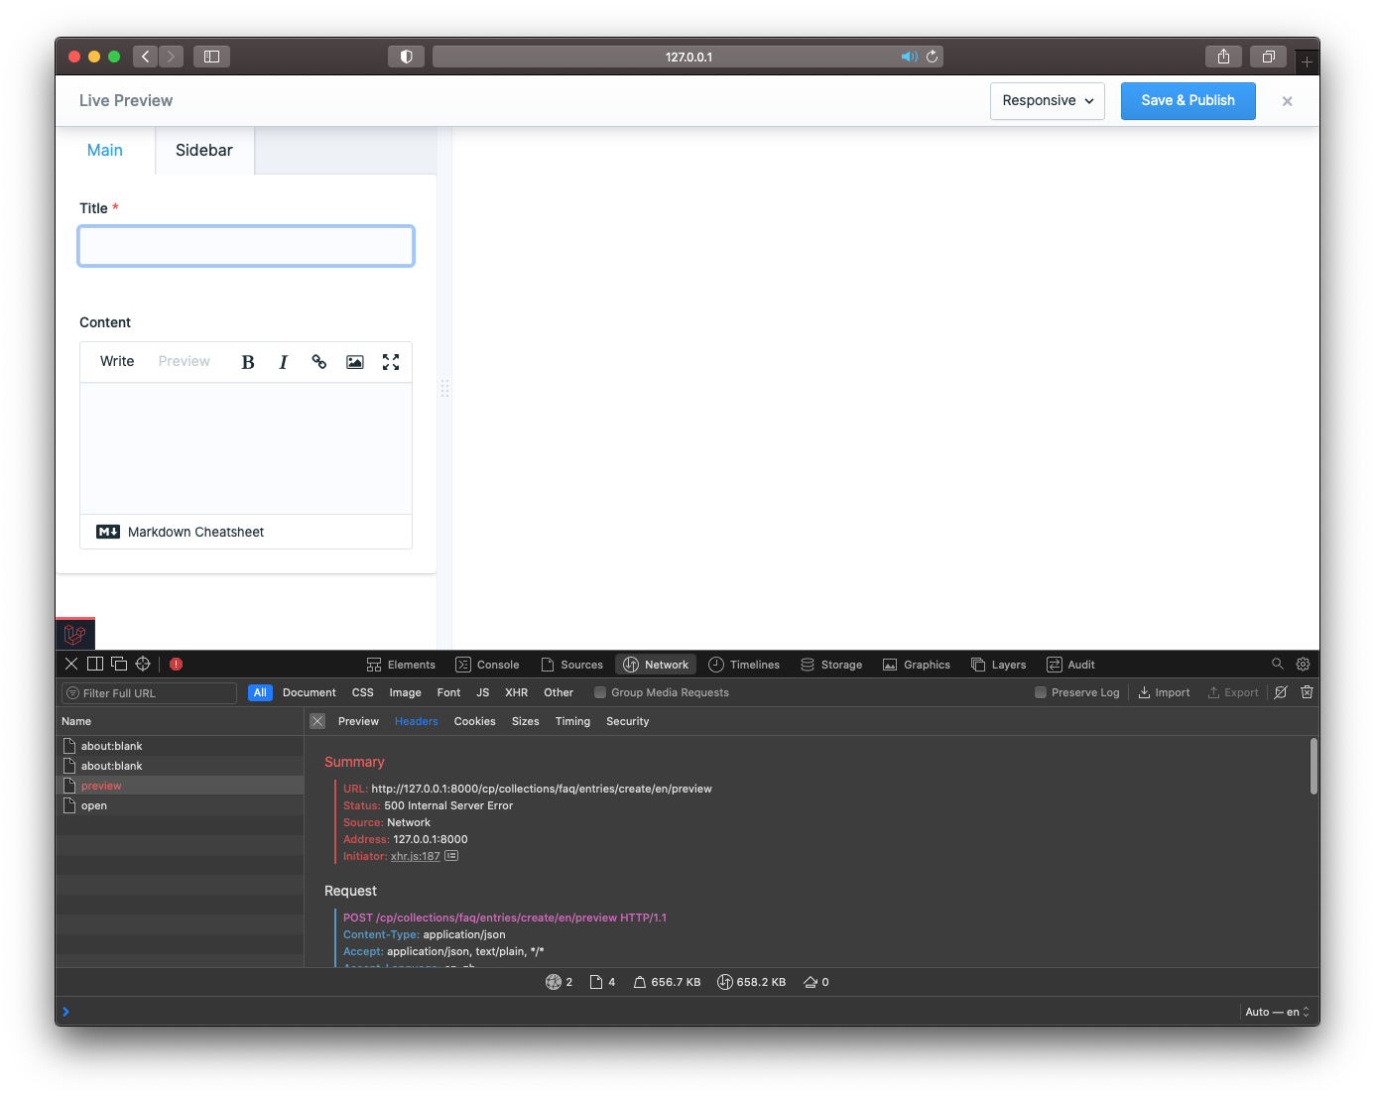Filter network requests by Document
The height and width of the screenshot is (1099, 1375).
coord(310,692)
